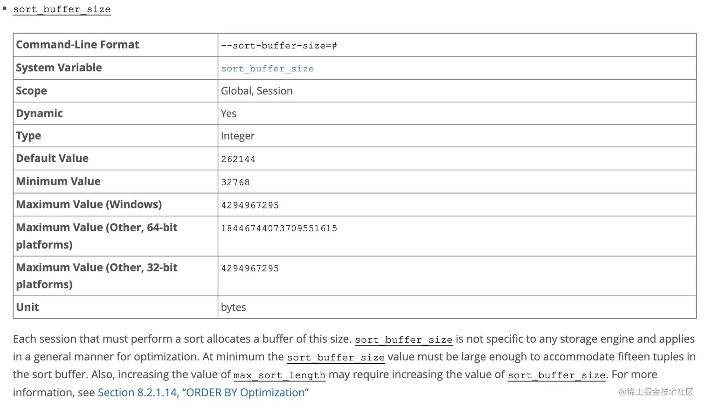The height and width of the screenshot is (408, 705).
Task: Click the Dynamic row's "Yes" value
Action: pos(228,114)
